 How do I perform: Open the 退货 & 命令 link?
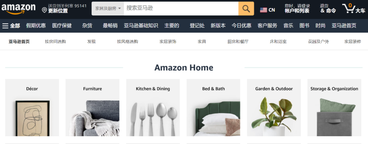click(x=328, y=9)
